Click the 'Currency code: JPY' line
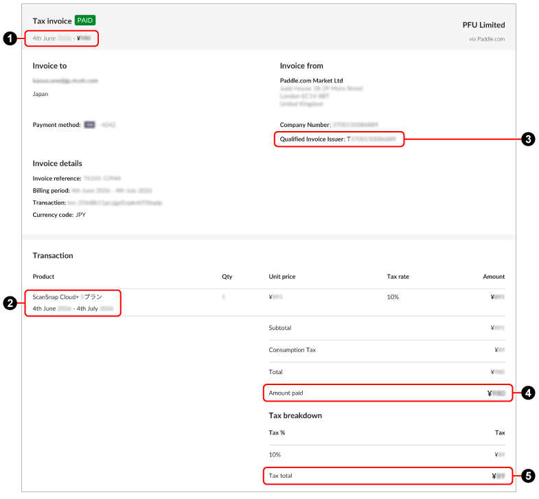Screen dimensions: 539x499 tap(59, 215)
